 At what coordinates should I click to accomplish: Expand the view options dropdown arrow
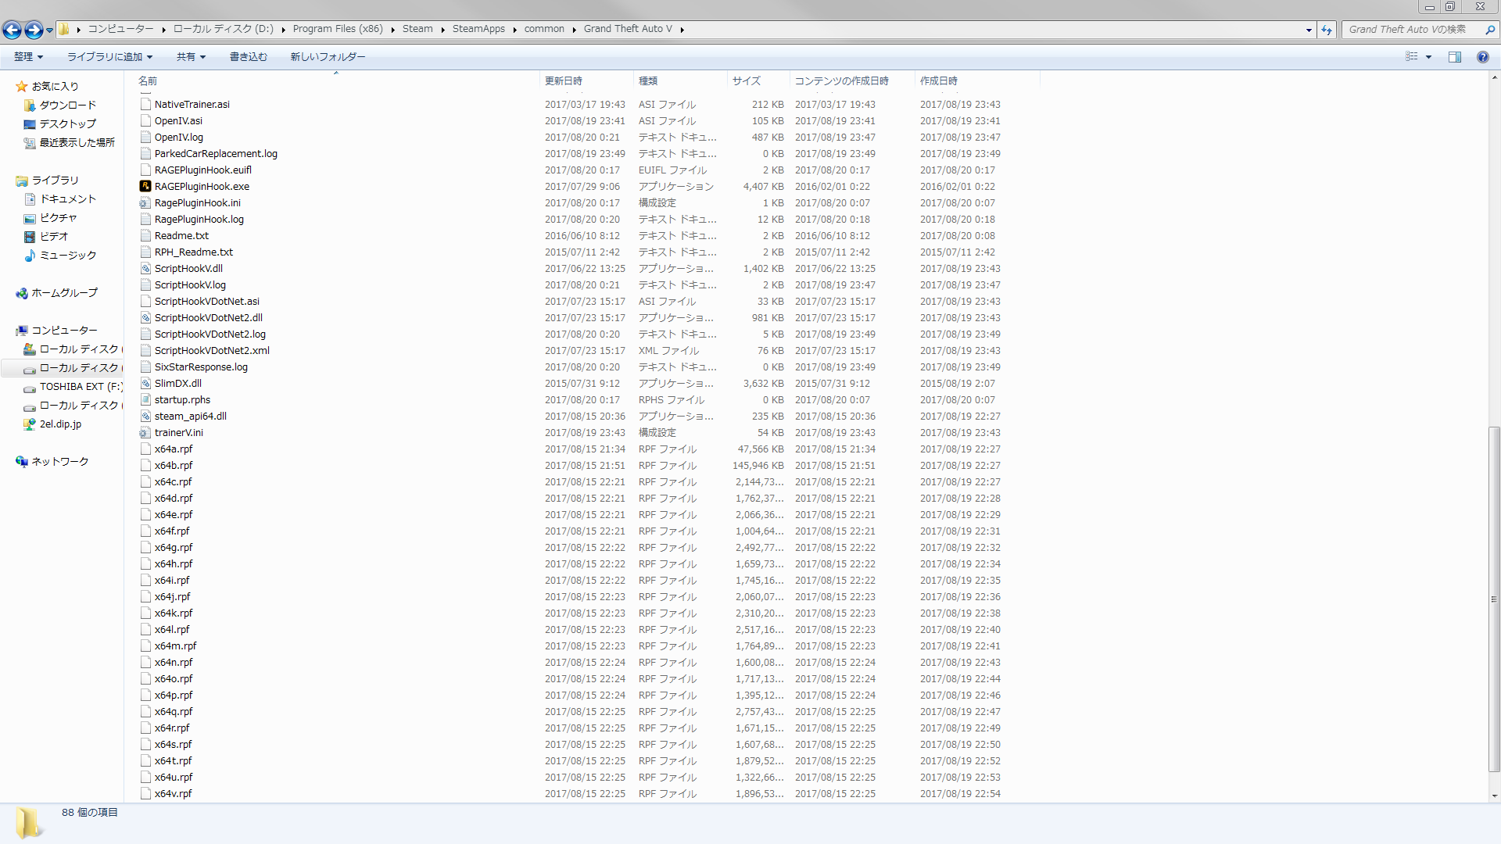1428,56
